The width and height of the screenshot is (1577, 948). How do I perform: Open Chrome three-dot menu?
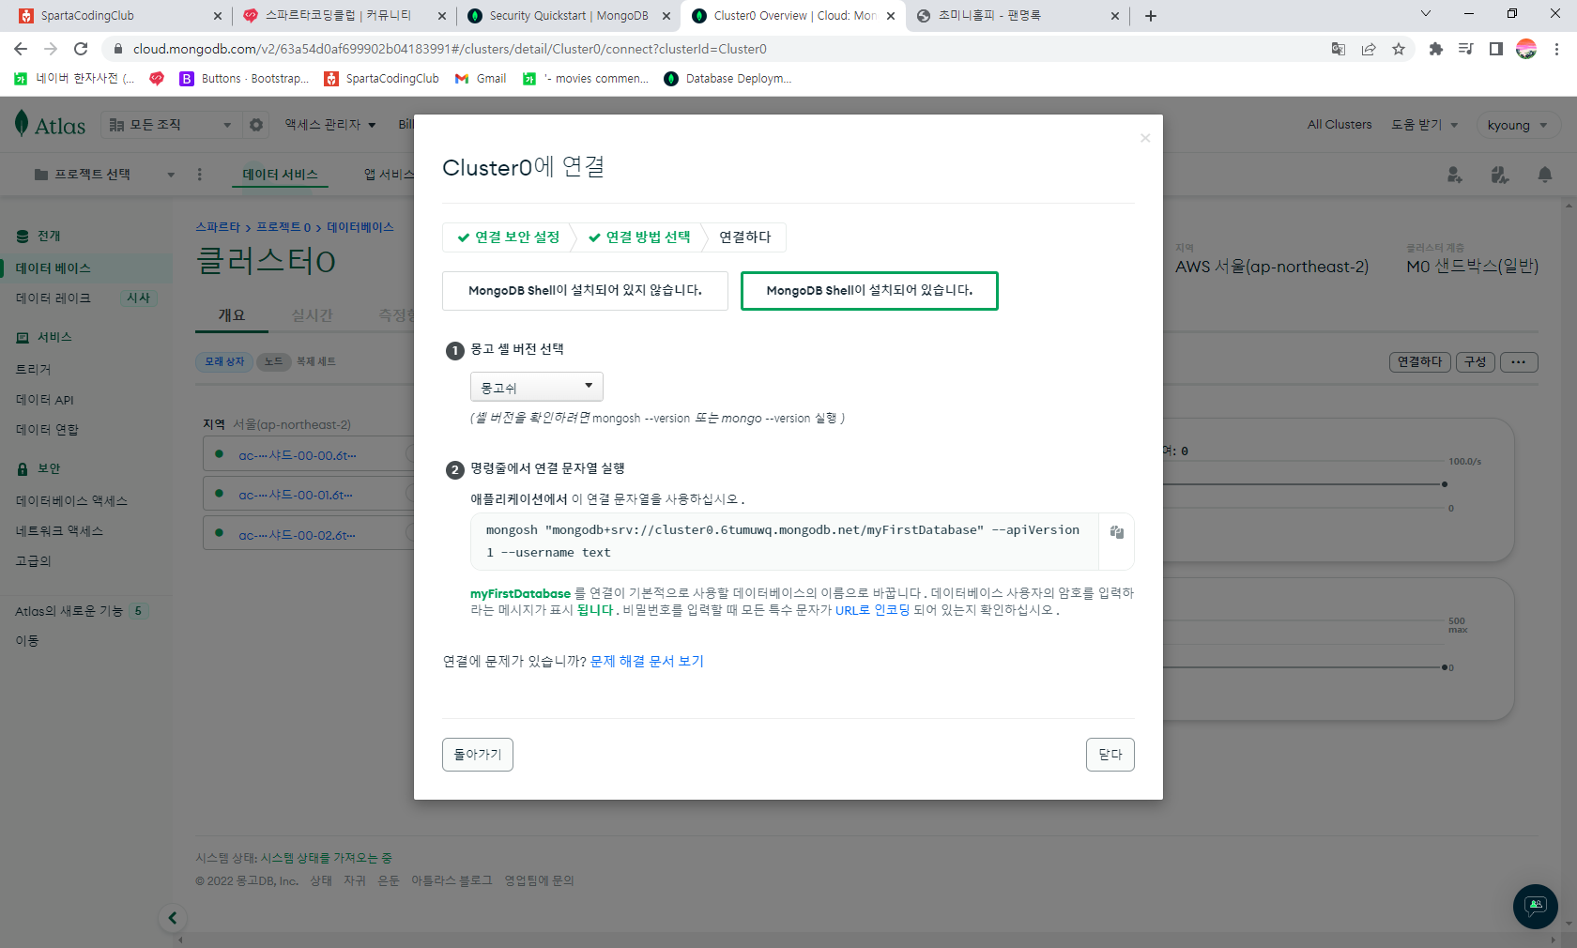(1556, 49)
